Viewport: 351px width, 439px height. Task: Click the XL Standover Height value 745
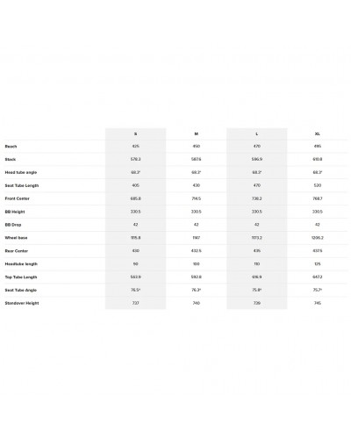[318, 303]
